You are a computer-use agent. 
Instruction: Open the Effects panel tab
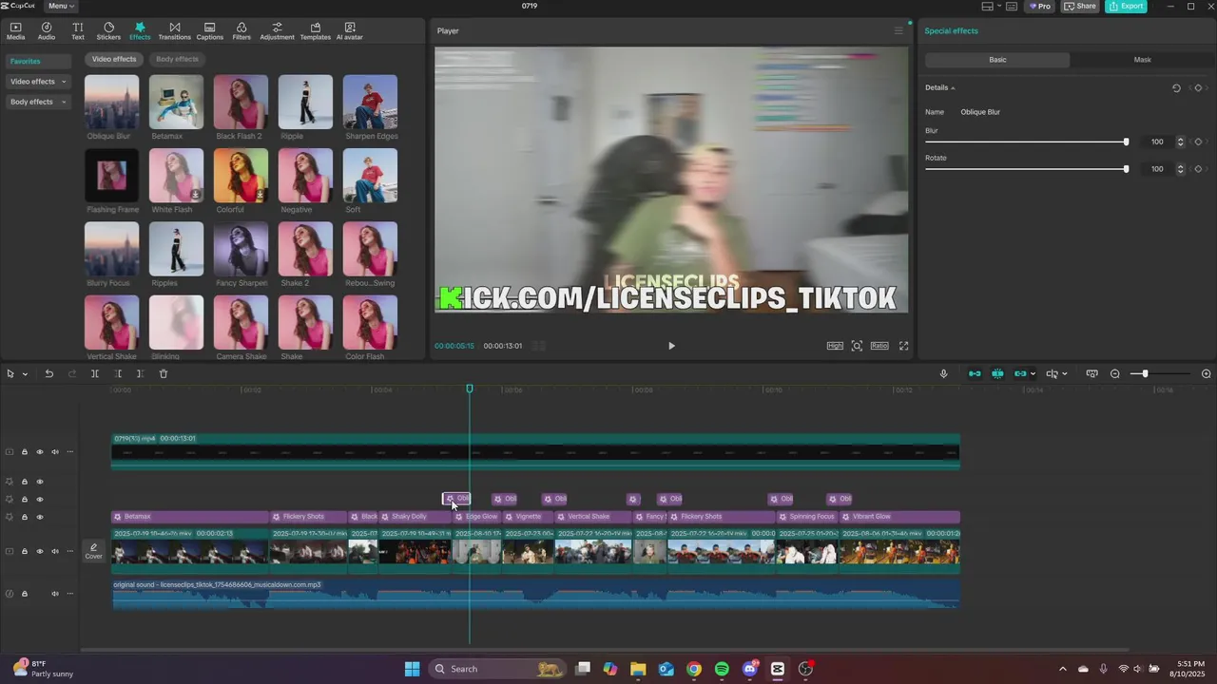[140, 31]
